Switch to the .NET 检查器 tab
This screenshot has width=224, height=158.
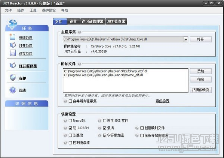[x=116, y=21]
